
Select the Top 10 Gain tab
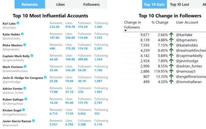click(x=154, y=4)
